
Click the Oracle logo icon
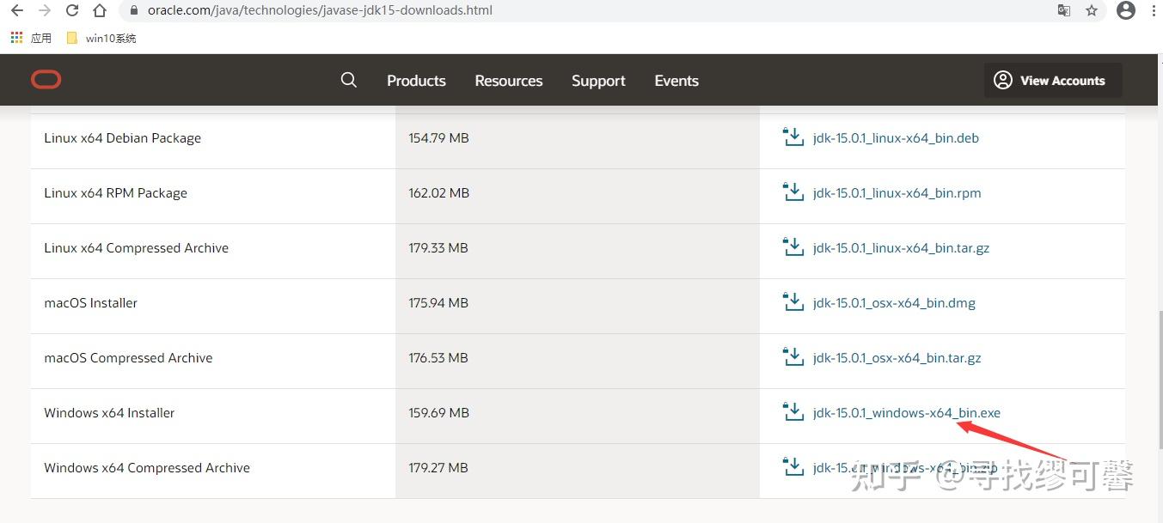point(46,80)
